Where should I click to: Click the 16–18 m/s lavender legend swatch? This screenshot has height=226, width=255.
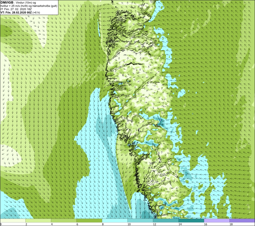pyautogui.click(x=217, y=220)
